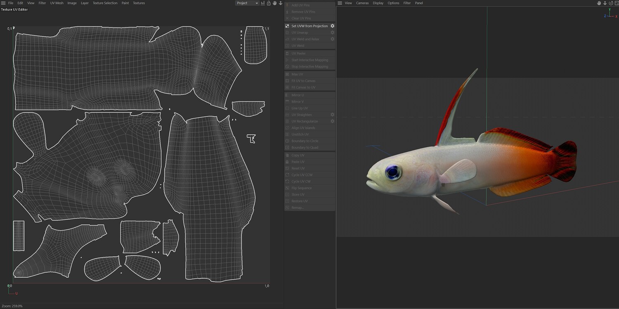The image size is (619, 309).
Task: Click Line Up UV
Action: [309, 108]
